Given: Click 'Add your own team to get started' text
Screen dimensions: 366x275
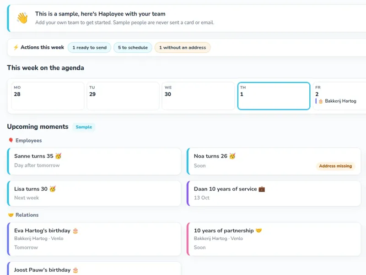Looking at the screenshot, I should pos(74,22).
